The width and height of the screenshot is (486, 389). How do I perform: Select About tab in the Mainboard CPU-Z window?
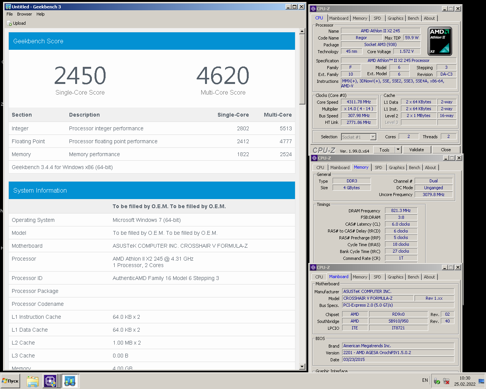point(429,277)
